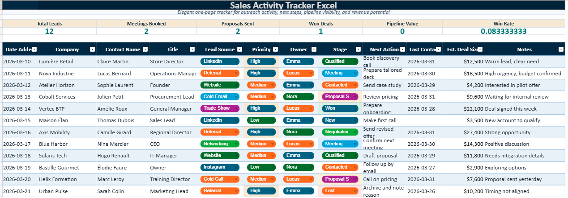Click the Priority column filter button
The image size is (568, 198).
click(x=276, y=49)
